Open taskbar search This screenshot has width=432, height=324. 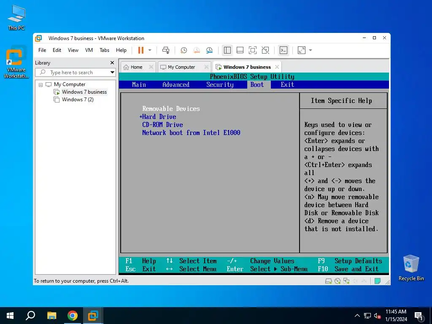[30, 316]
